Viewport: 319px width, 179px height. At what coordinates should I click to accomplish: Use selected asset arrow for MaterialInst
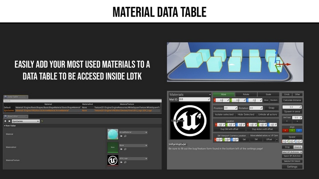pyautogui.click(x=121, y=149)
